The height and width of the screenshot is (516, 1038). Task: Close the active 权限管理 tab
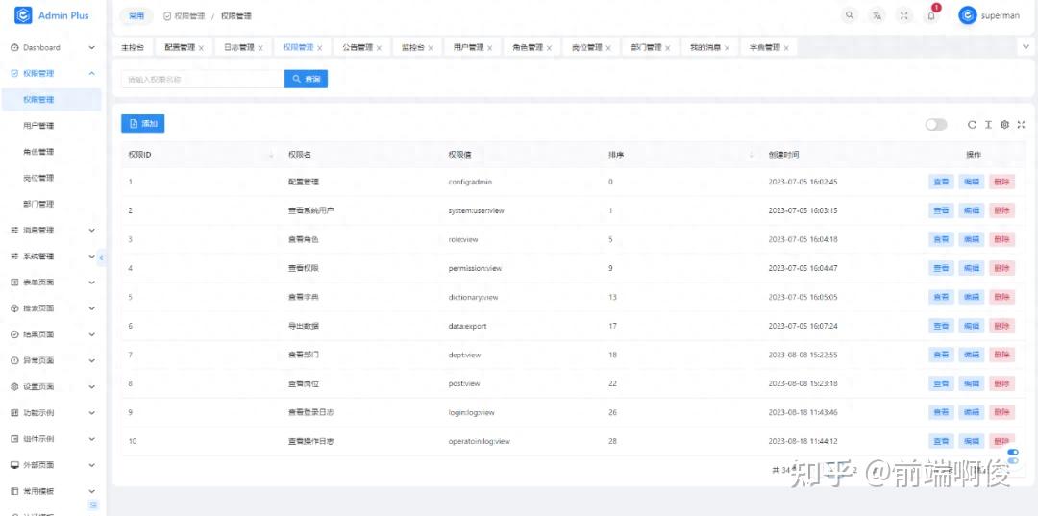[320, 48]
